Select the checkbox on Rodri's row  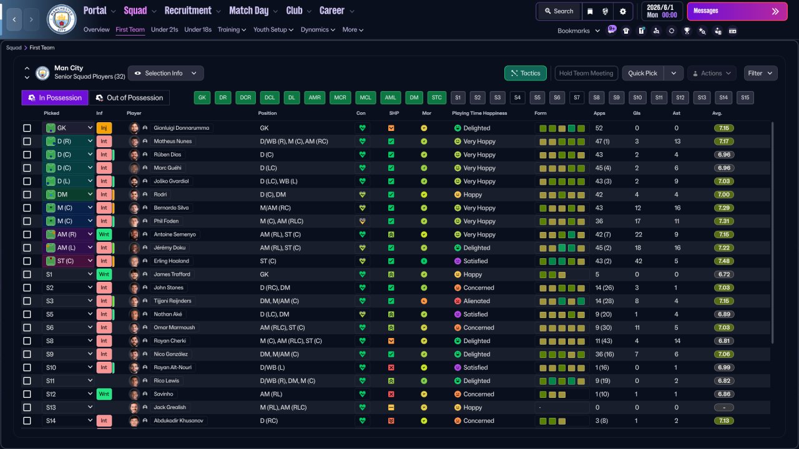tap(27, 195)
